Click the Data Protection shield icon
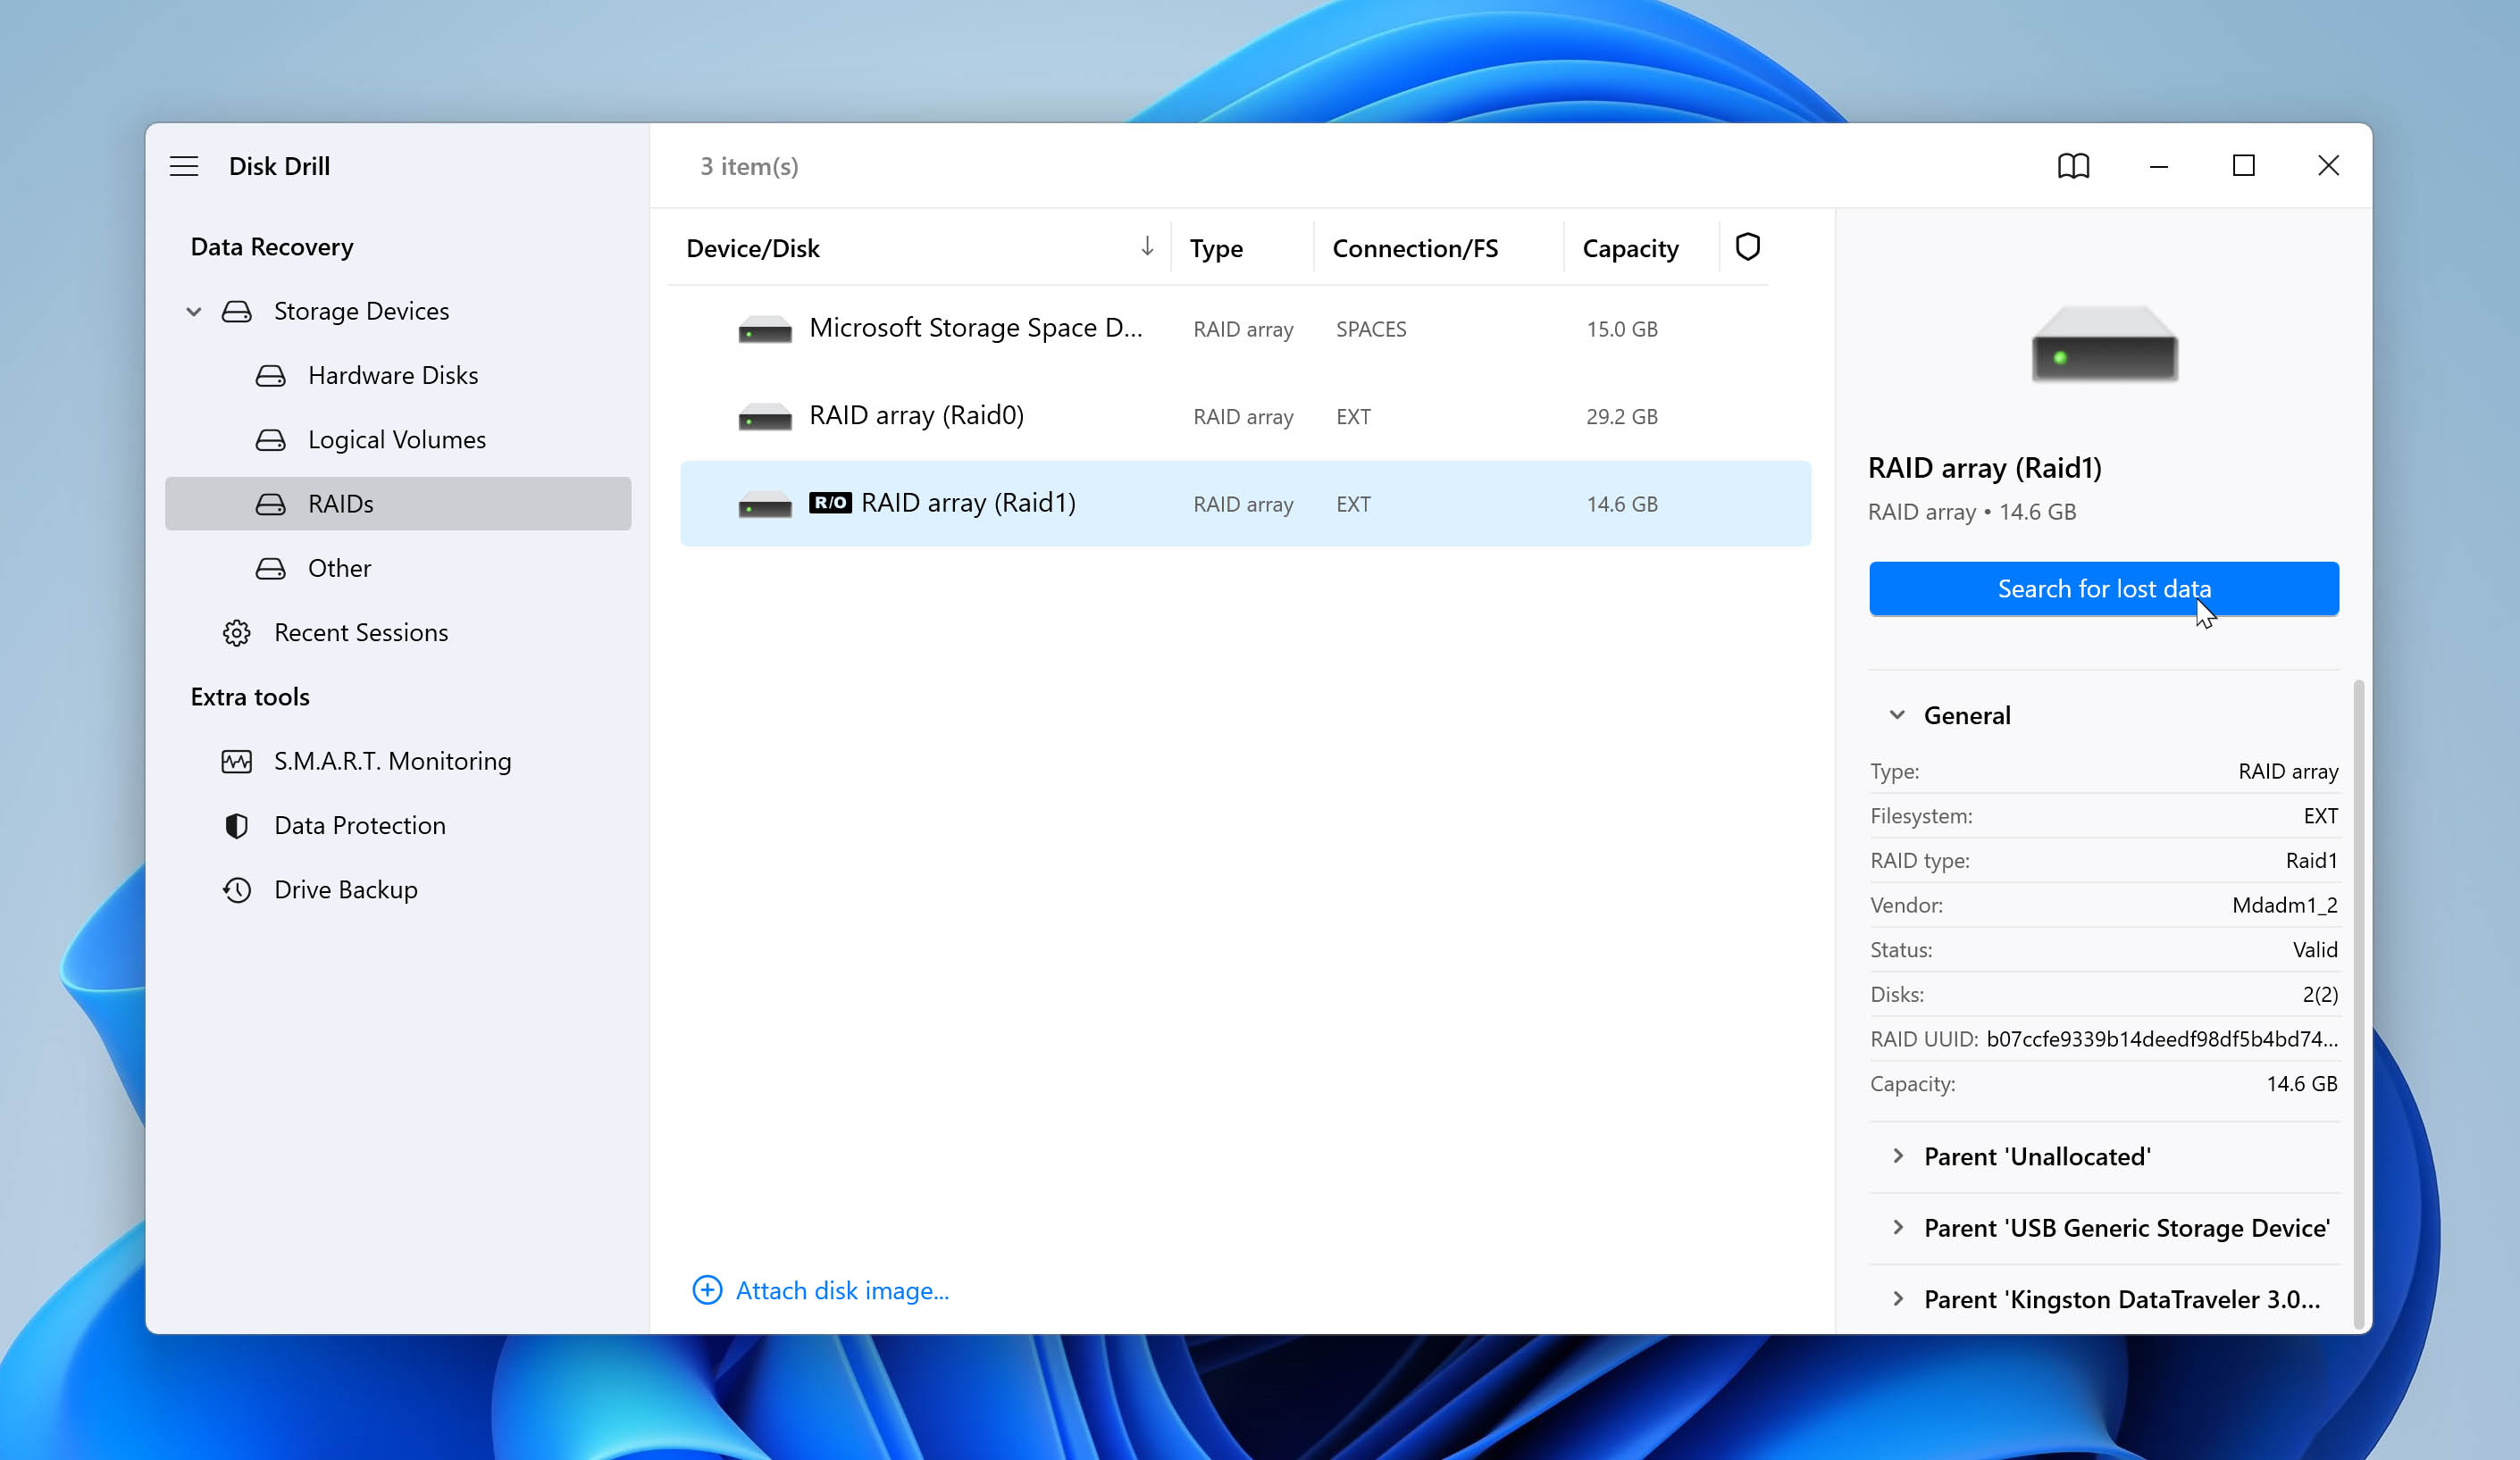The height and width of the screenshot is (1460, 2520). coord(237,826)
